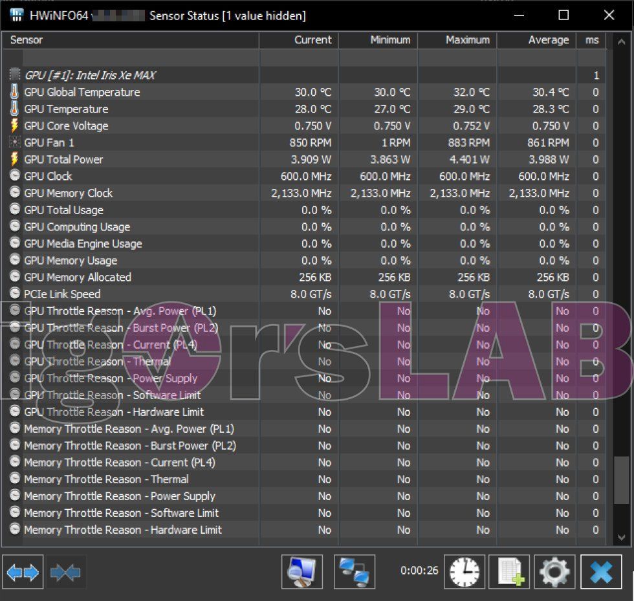Image resolution: width=634 pixels, height=601 pixels.
Task: Click the Intel Iris Xe MAX chip icon
Action: coord(14,74)
